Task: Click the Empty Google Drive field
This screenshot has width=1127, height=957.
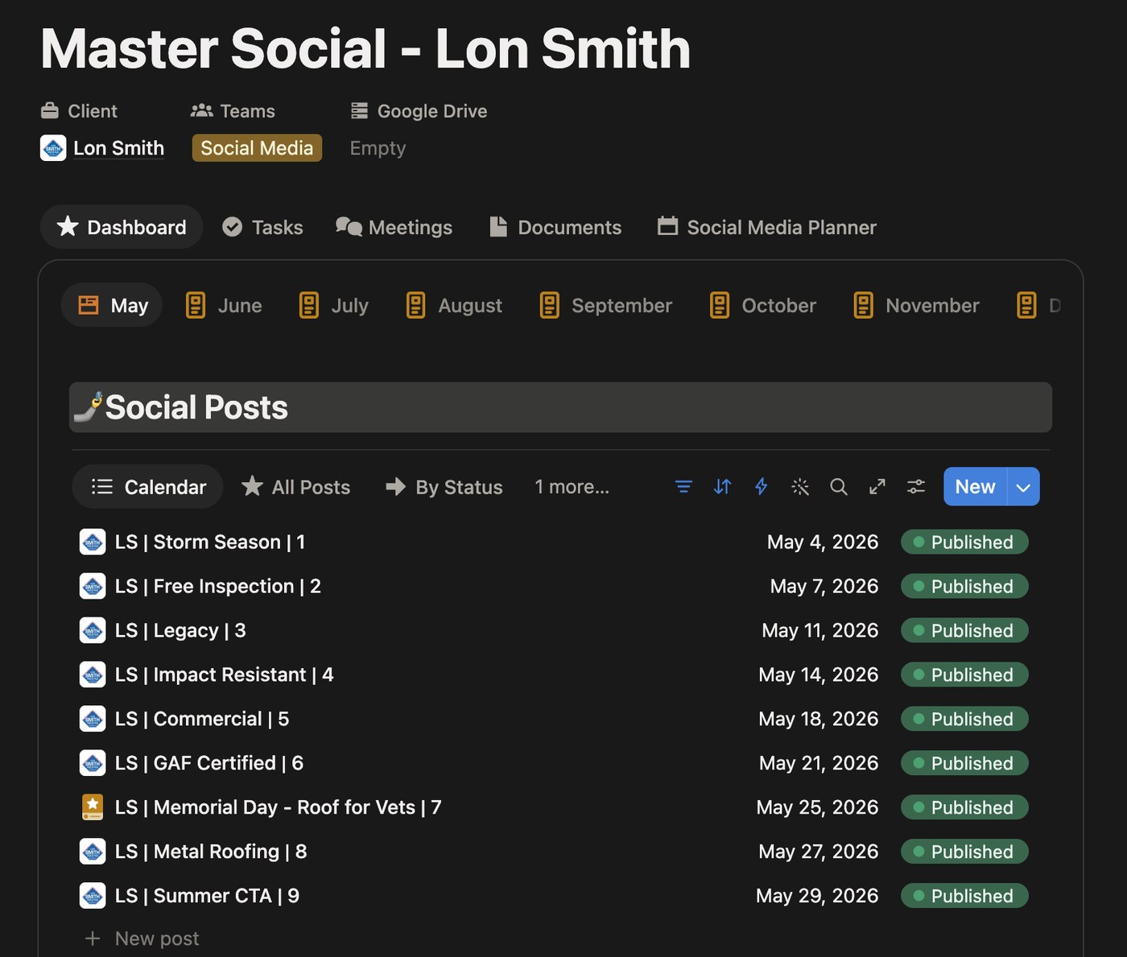Action: tap(378, 148)
